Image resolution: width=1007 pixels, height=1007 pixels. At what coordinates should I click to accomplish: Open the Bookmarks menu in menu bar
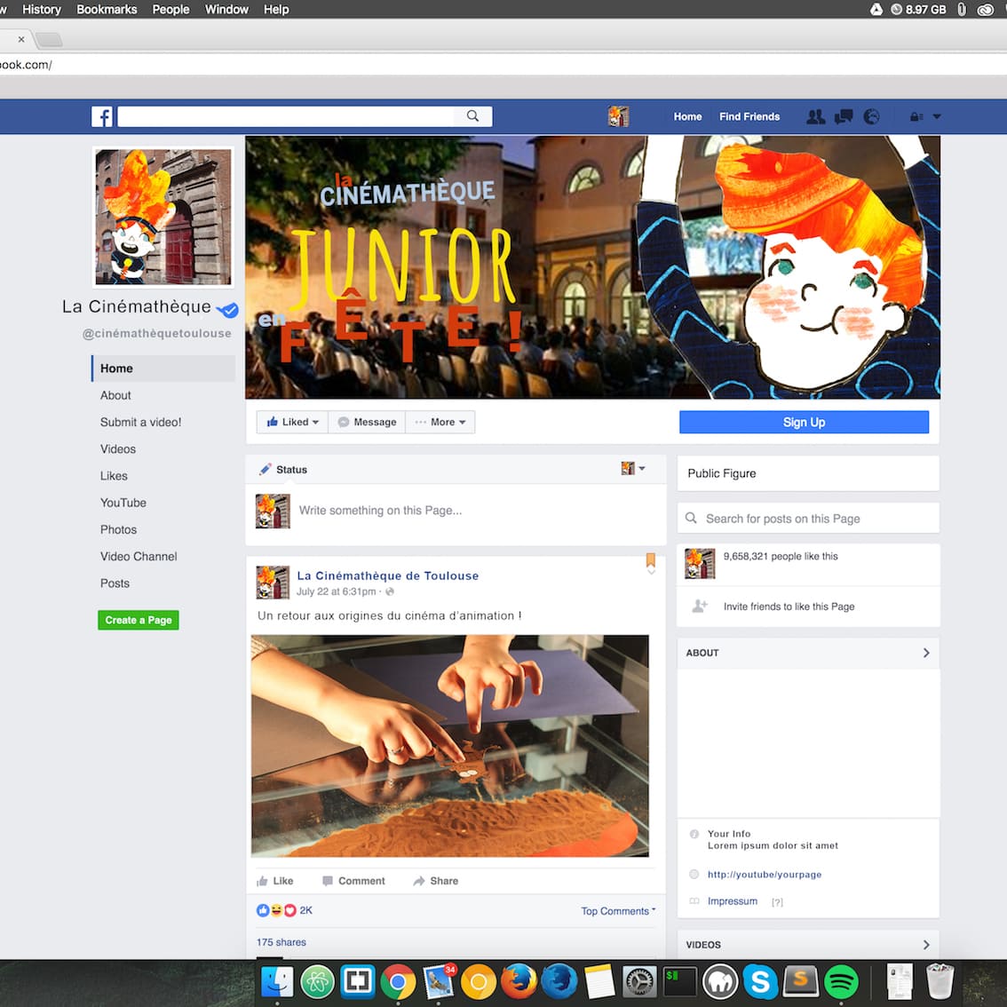pyautogui.click(x=107, y=10)
